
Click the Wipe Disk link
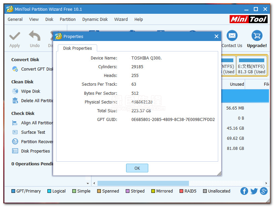(31, 91)
